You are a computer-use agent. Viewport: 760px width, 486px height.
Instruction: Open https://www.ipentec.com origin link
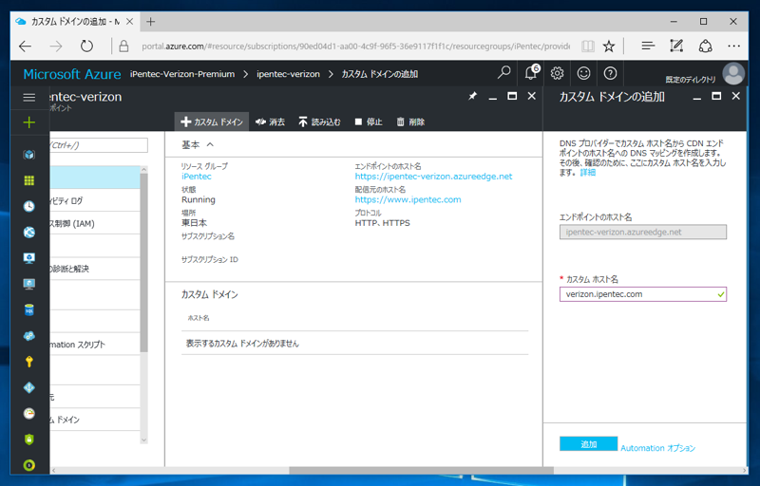point(408,199)
